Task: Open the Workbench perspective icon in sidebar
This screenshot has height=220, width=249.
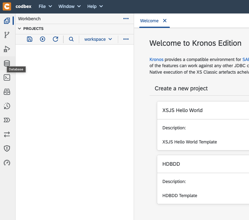Action: tap(7, 21)
